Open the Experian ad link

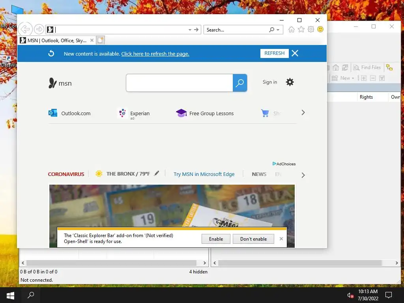click(x=134, y=114)
